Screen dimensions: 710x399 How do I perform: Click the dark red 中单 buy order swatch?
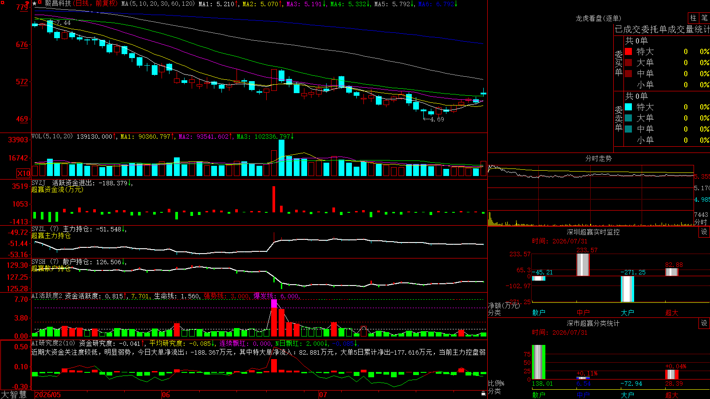(628, 74)
